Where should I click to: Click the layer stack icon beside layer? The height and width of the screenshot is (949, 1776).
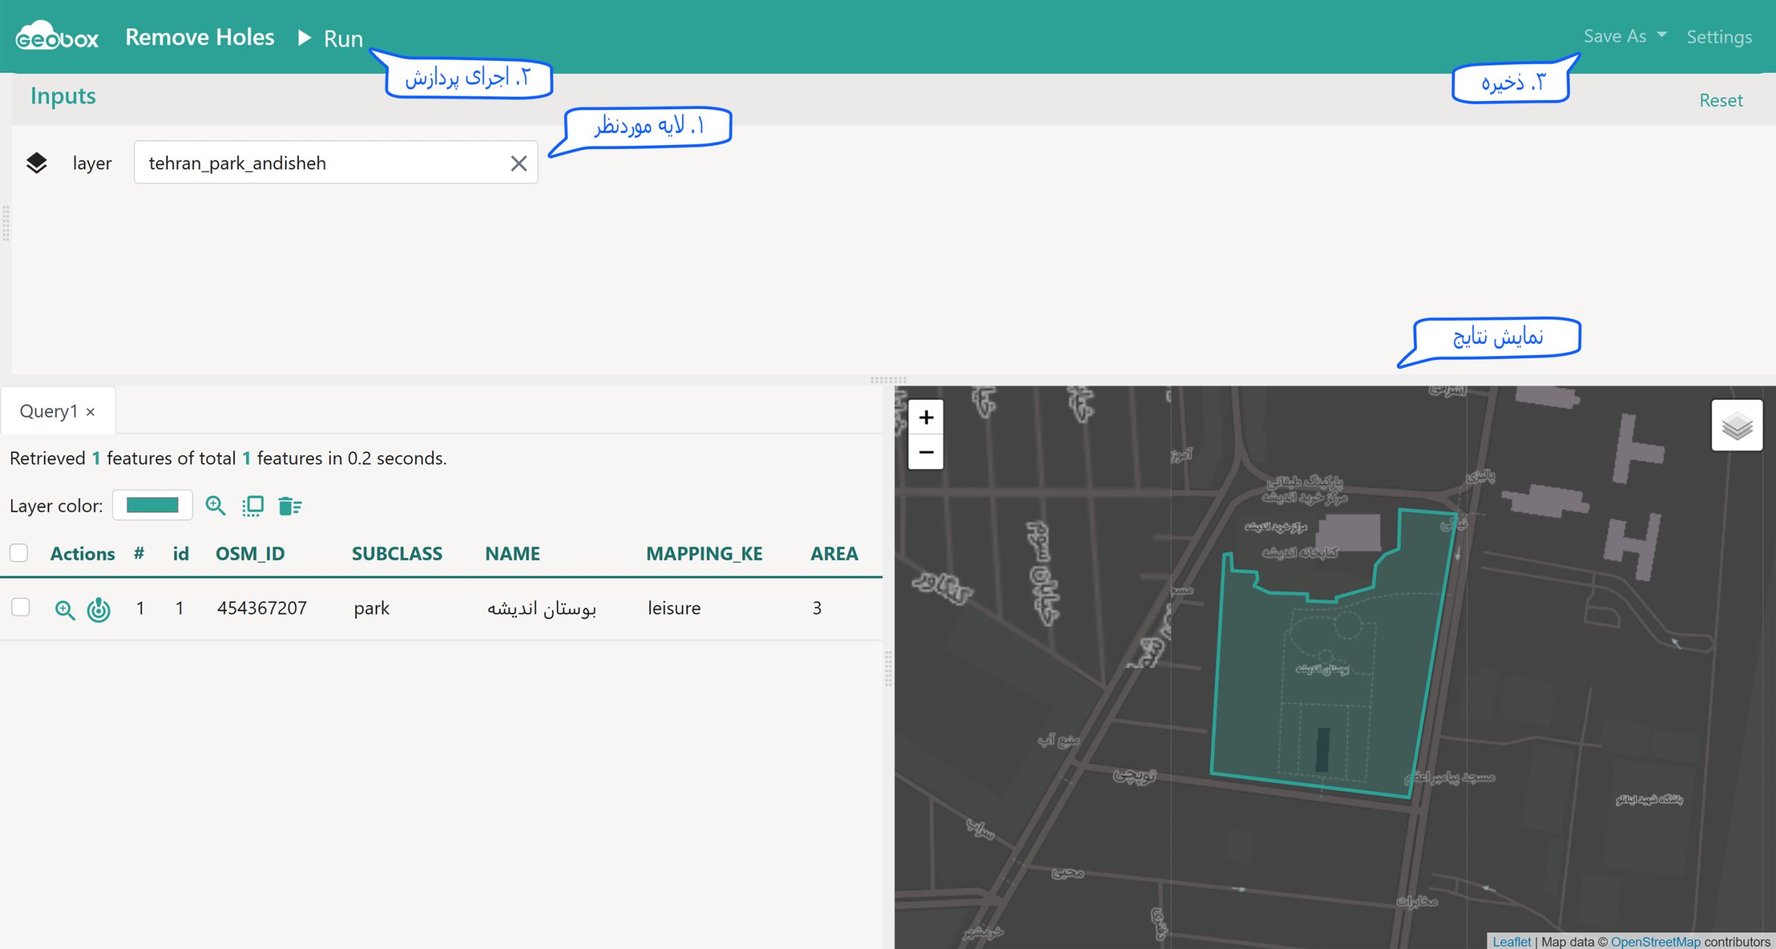37,163
